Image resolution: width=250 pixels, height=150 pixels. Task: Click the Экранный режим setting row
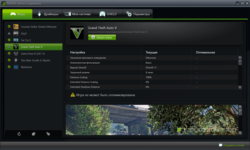[152, 72]
